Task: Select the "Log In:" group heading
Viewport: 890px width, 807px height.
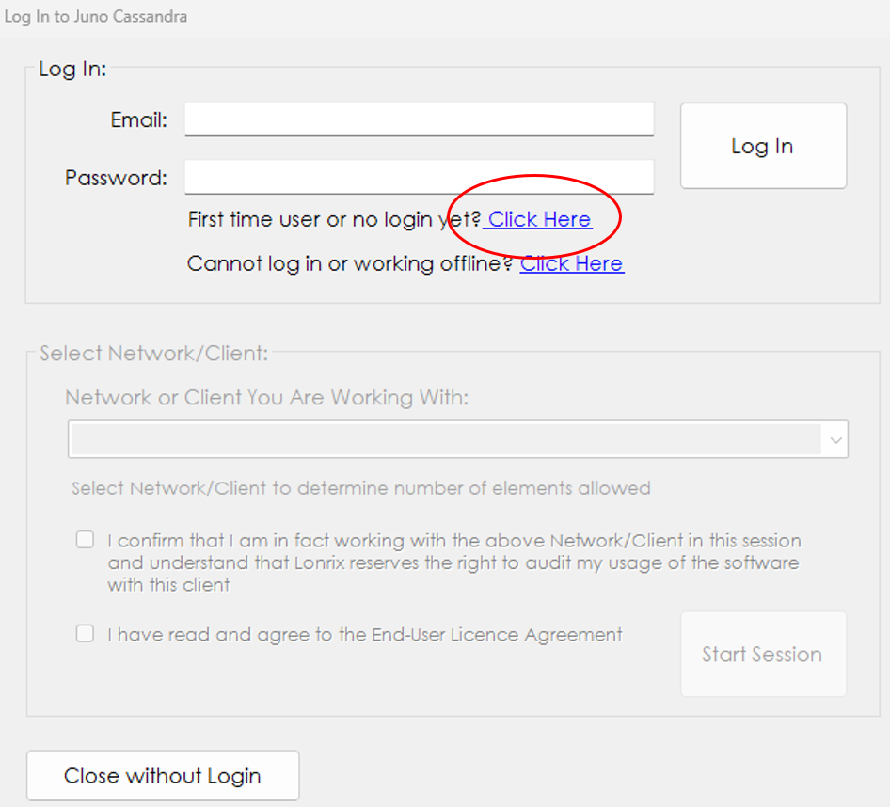Action: click(72, 69)
